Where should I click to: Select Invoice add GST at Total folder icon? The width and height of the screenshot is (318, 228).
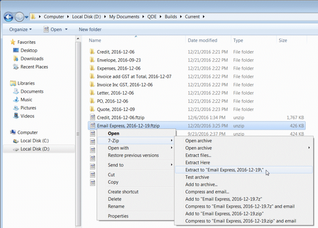92,77
